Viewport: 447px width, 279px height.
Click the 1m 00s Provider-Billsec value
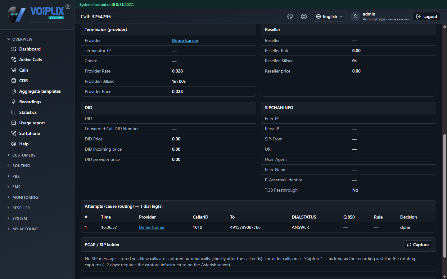tap(179, 81)
